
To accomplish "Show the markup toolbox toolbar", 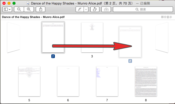I will click(106, 9).
